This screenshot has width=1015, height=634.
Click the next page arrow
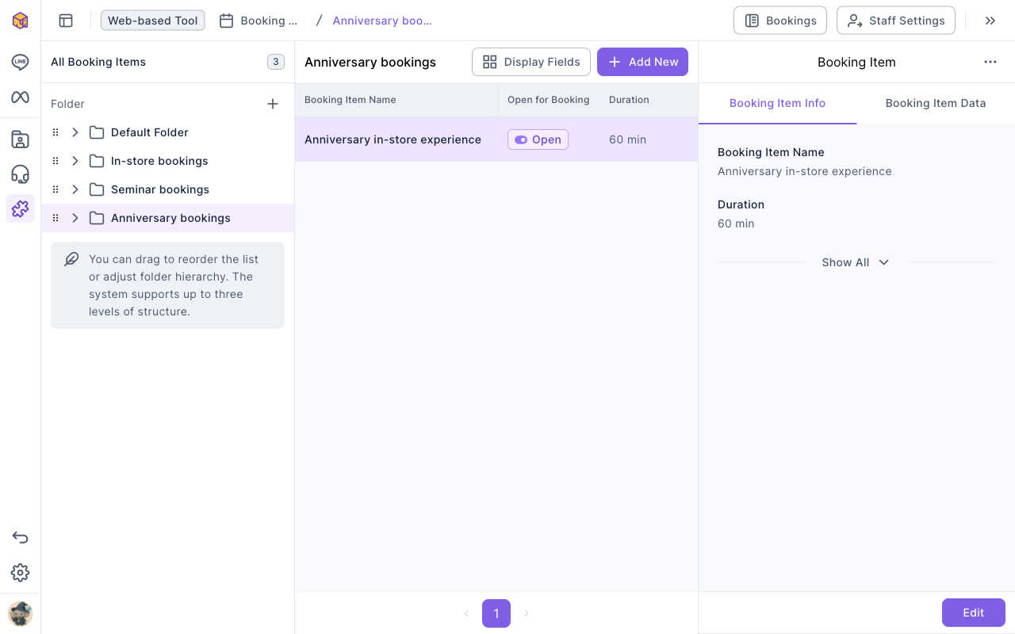point(527,613)
